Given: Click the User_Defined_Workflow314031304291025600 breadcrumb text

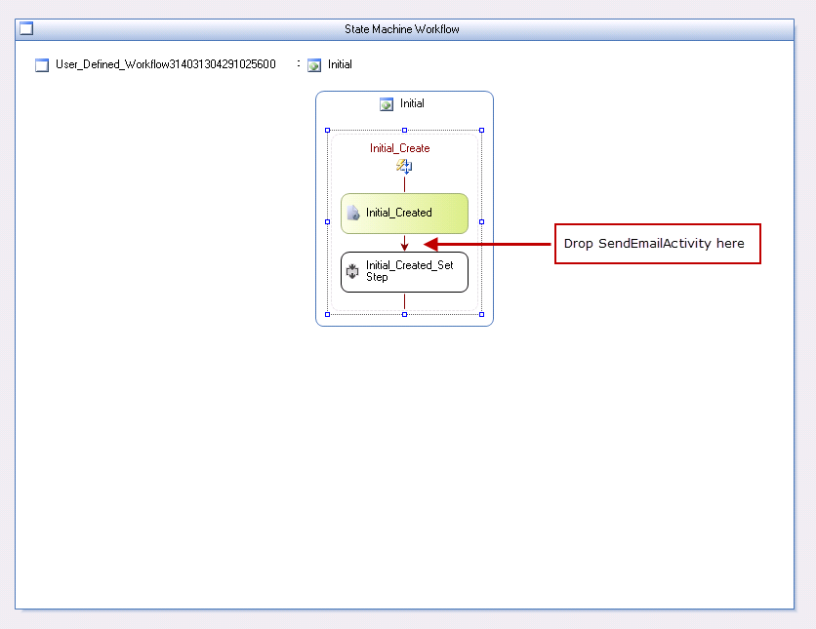Looking at the screenshot, I should [x=166, y=64].
